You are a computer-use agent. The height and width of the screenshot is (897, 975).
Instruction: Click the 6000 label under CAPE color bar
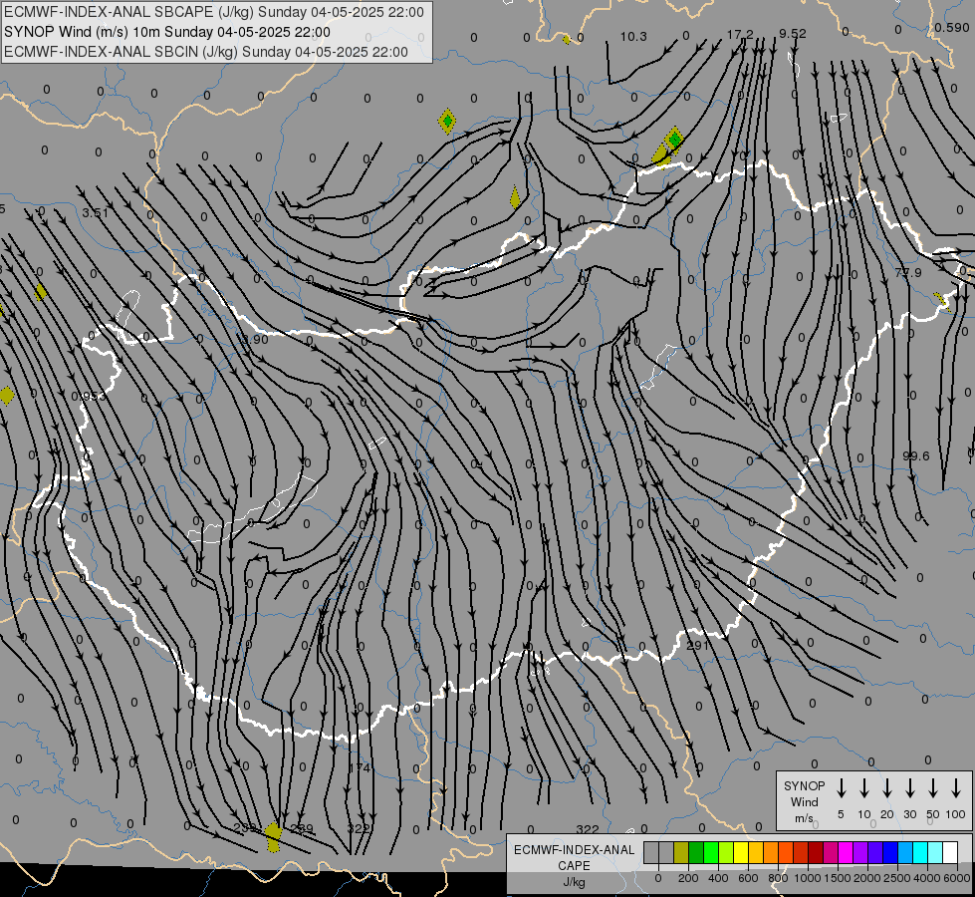[956, 878]
